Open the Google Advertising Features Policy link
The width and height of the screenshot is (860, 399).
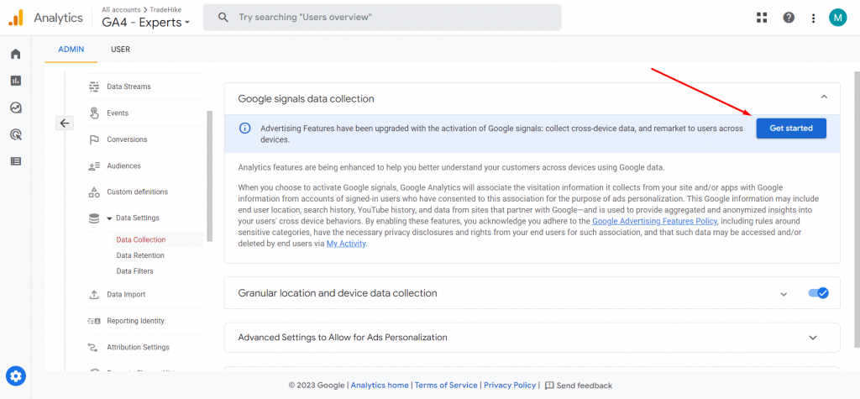pyautogui.click(x=654, y=221)
